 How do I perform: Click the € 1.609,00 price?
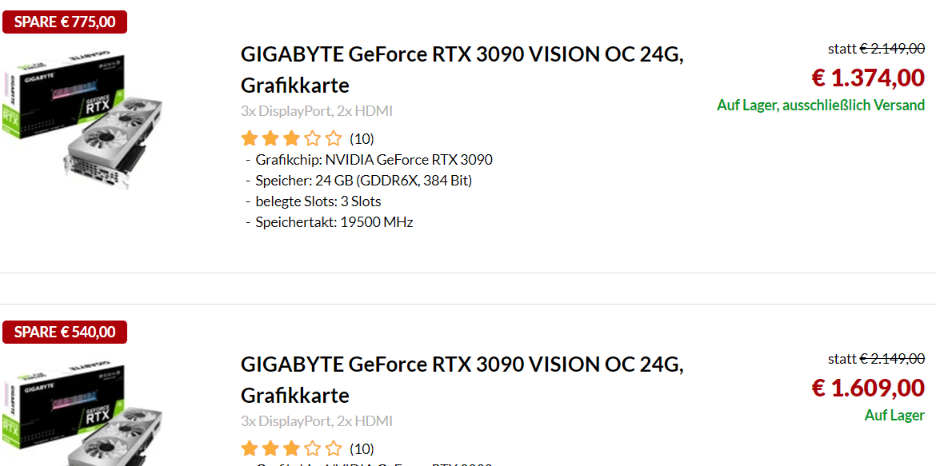868,388
